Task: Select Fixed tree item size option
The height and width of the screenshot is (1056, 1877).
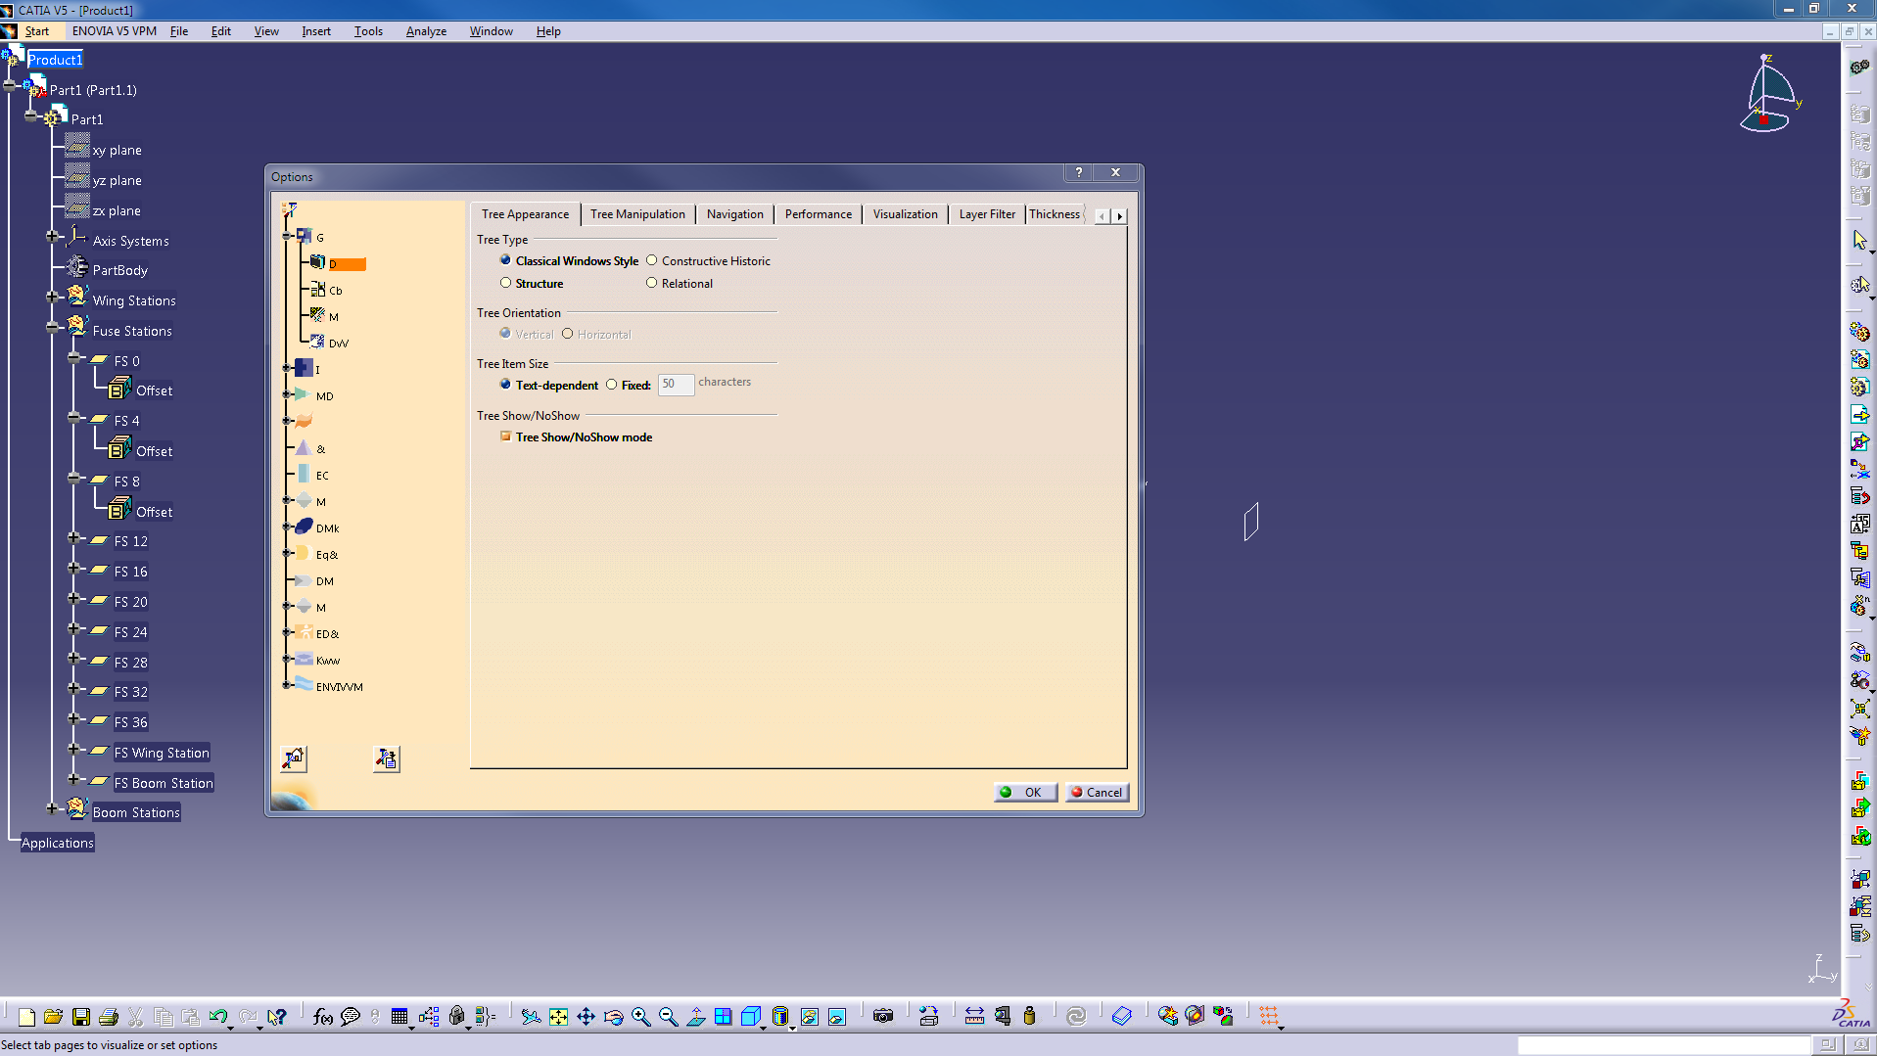Action: [x=612, y=385]
